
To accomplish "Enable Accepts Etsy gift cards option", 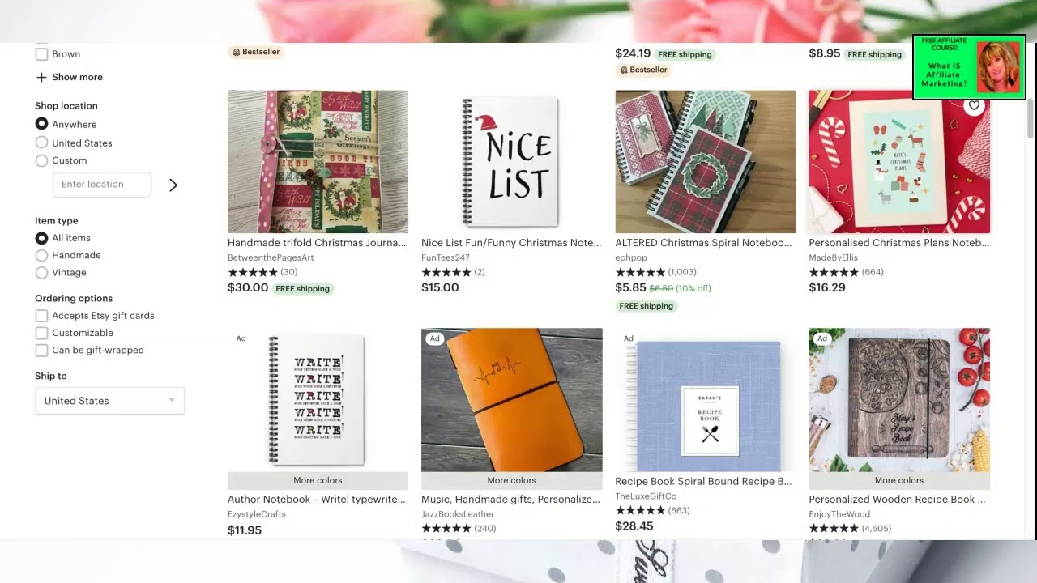I will tap(41, 316).
